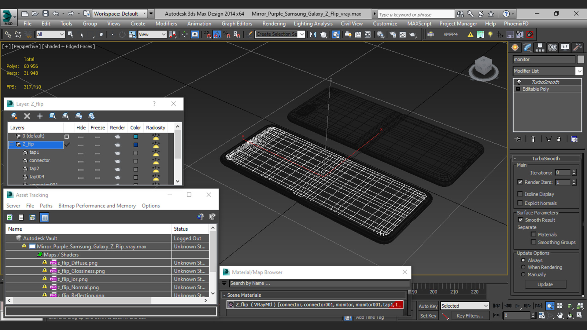Image resolution: width=587 pixels, height=330 pixels.
Task: Select the When Rendering update option
Action: coord(523,267)
